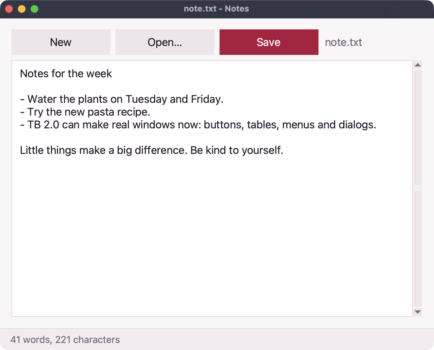Click the vertical scrollbar thumb grip
434x350 pixels.
(x=418, y=188)
